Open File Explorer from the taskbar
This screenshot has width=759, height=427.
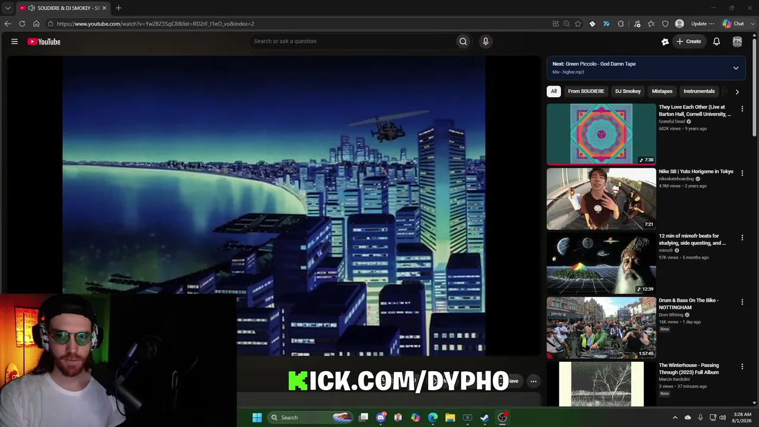pos(450,418)
